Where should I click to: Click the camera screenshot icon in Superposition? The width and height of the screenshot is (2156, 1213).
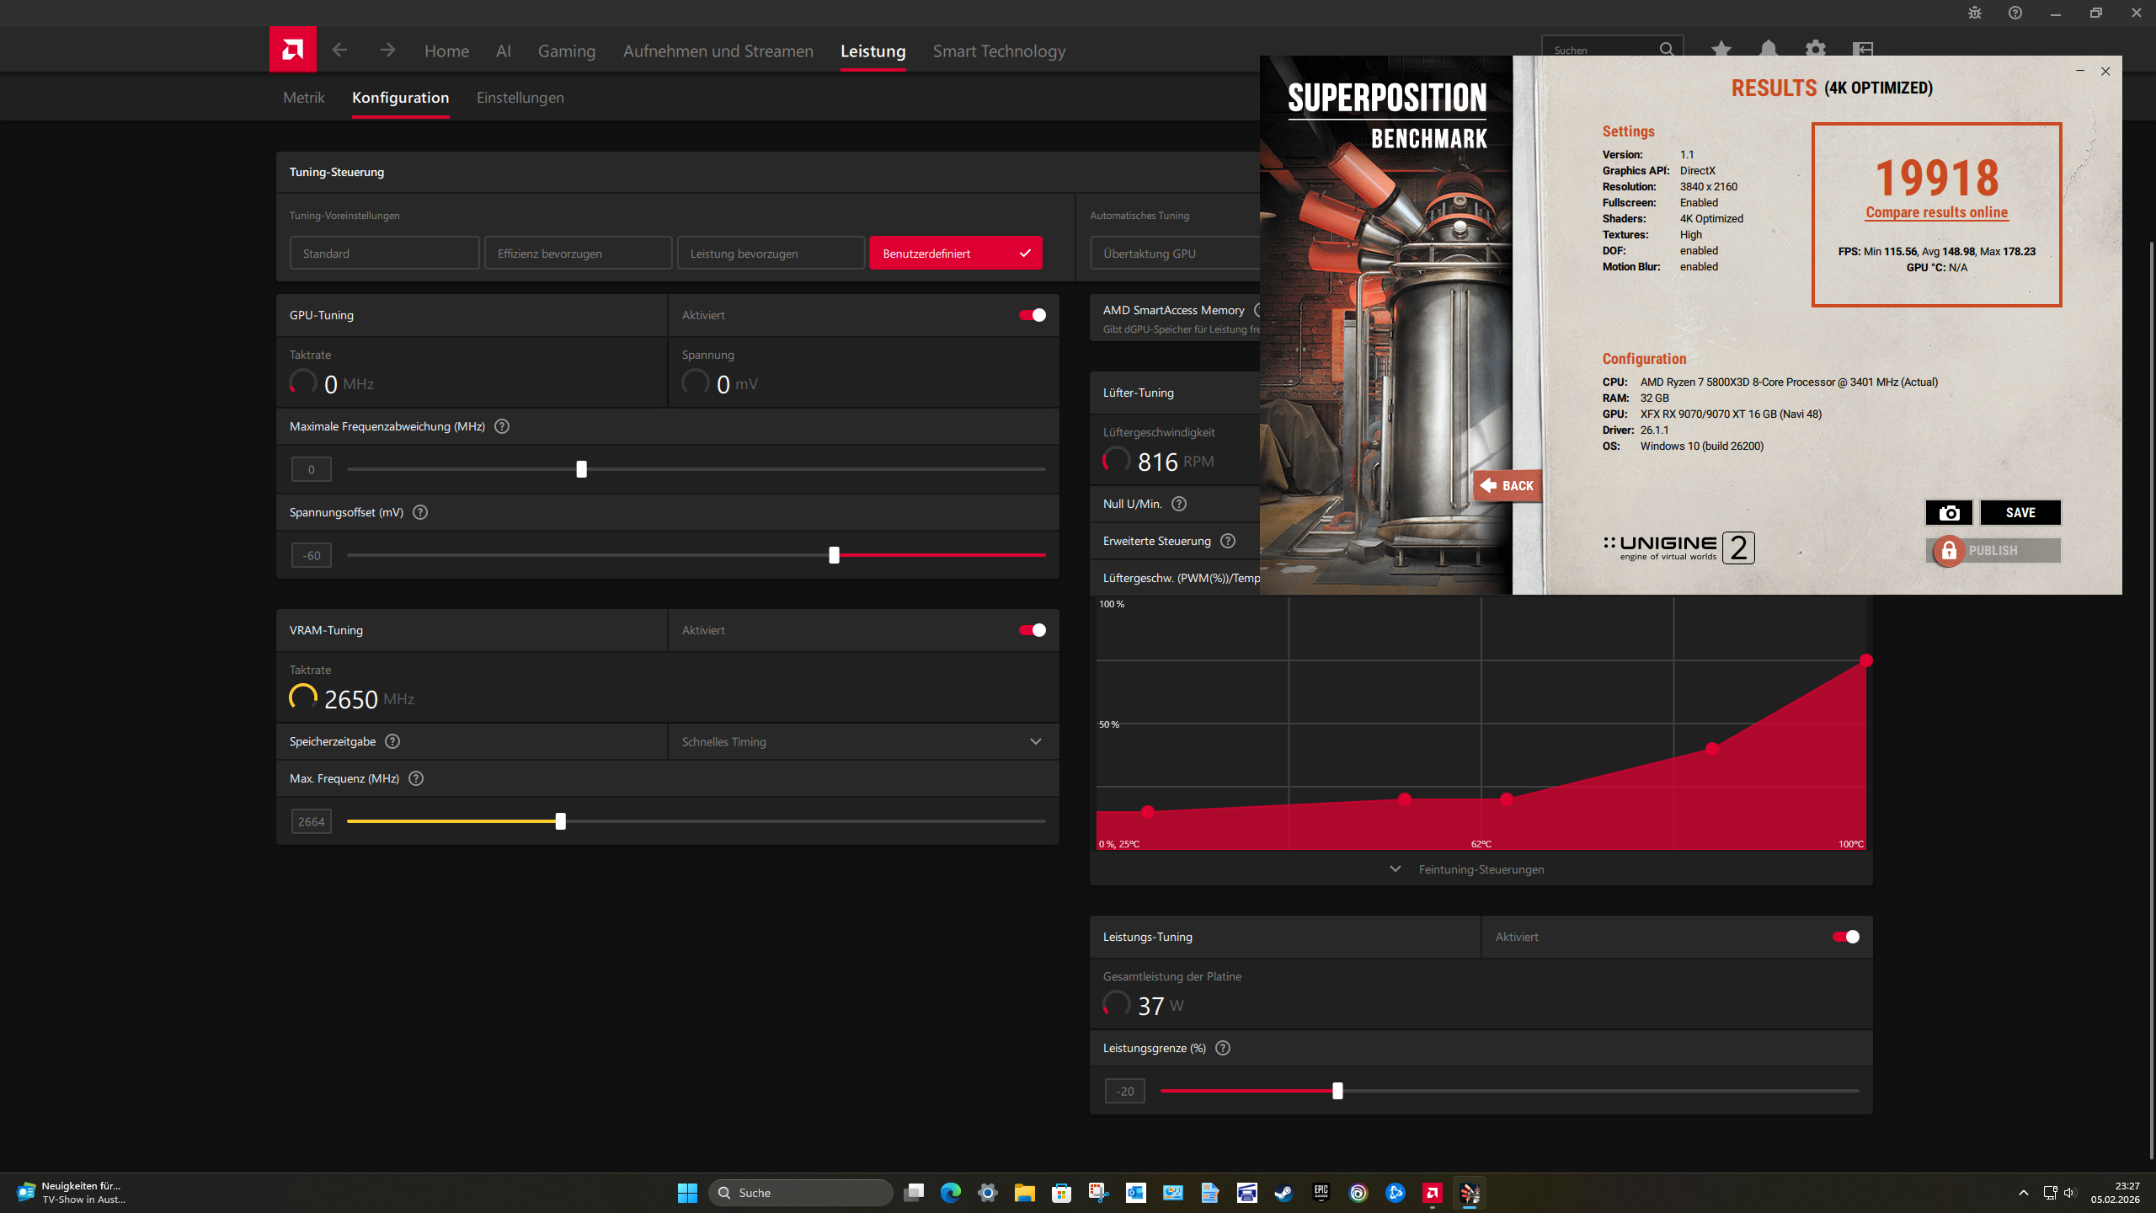1949,512
